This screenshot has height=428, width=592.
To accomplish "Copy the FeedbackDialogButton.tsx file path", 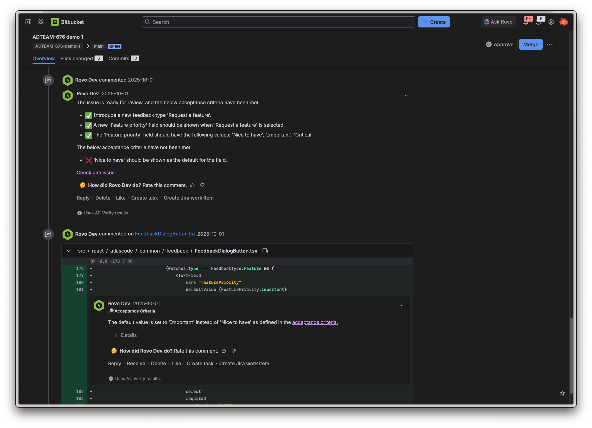I will pyautogui.click(x=265, y=251).
